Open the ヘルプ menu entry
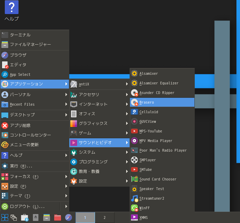 click(x=35, y=155)
